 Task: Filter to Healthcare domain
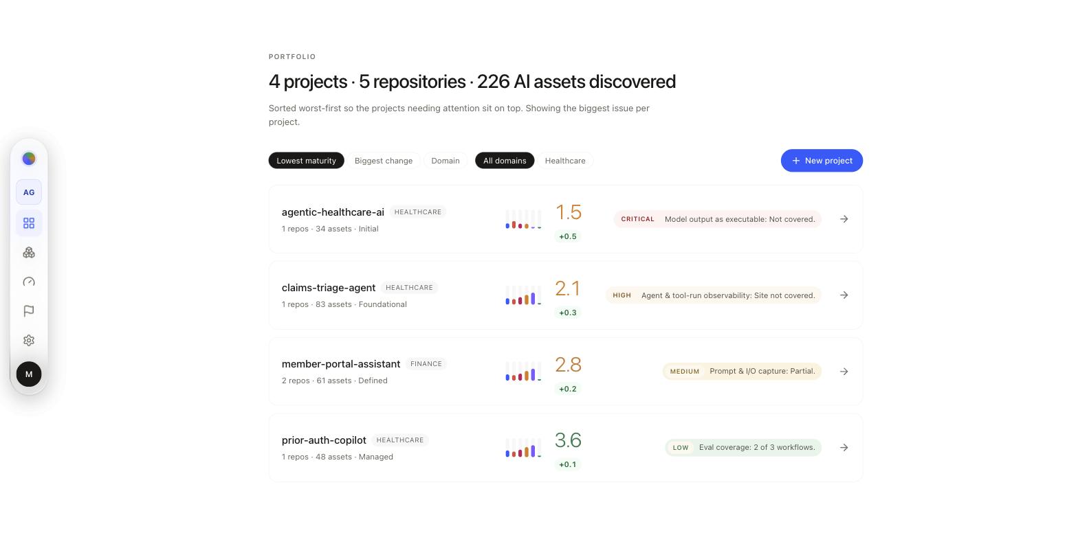click(565, 161)
